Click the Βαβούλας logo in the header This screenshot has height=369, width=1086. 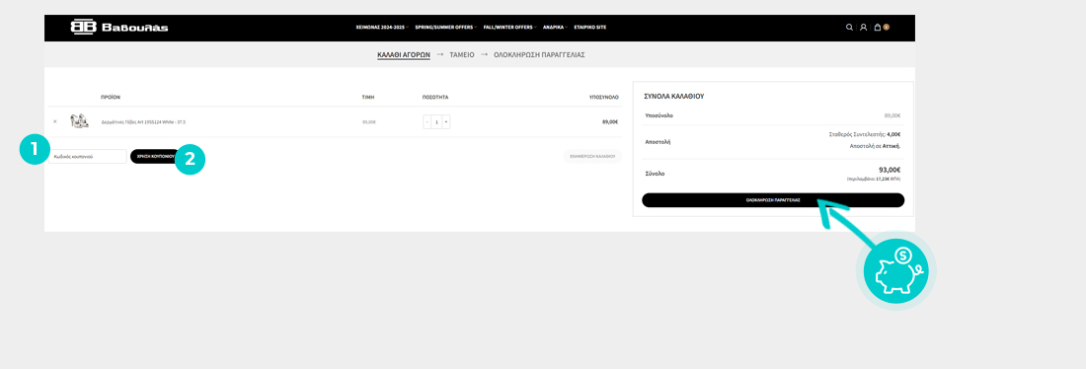[119, 27]
